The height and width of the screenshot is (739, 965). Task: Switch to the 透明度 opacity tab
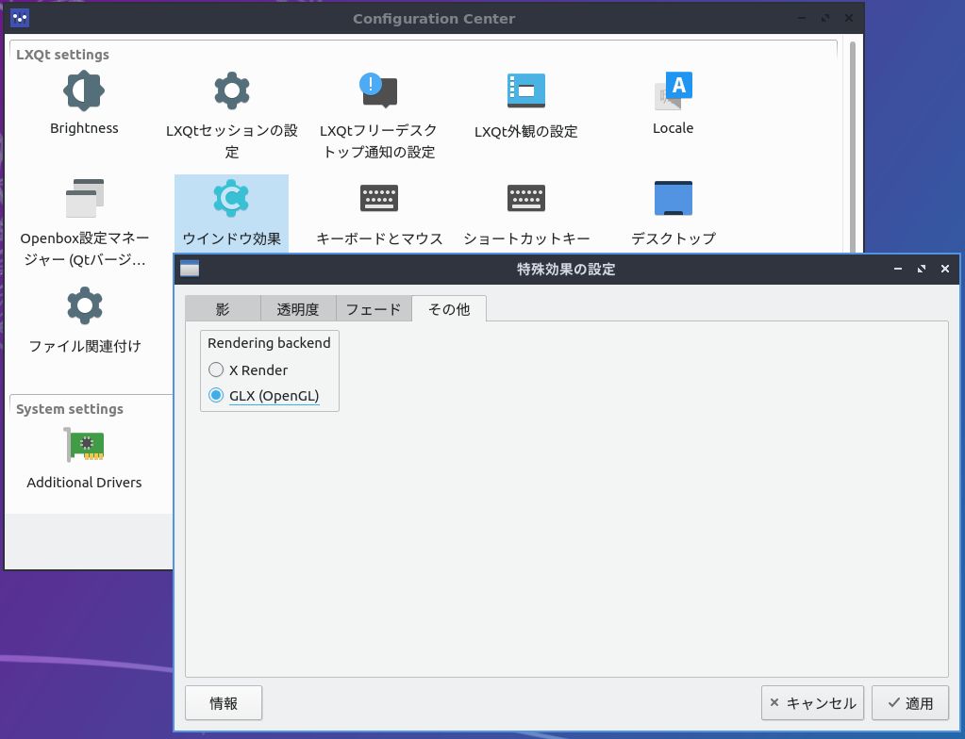298,308
